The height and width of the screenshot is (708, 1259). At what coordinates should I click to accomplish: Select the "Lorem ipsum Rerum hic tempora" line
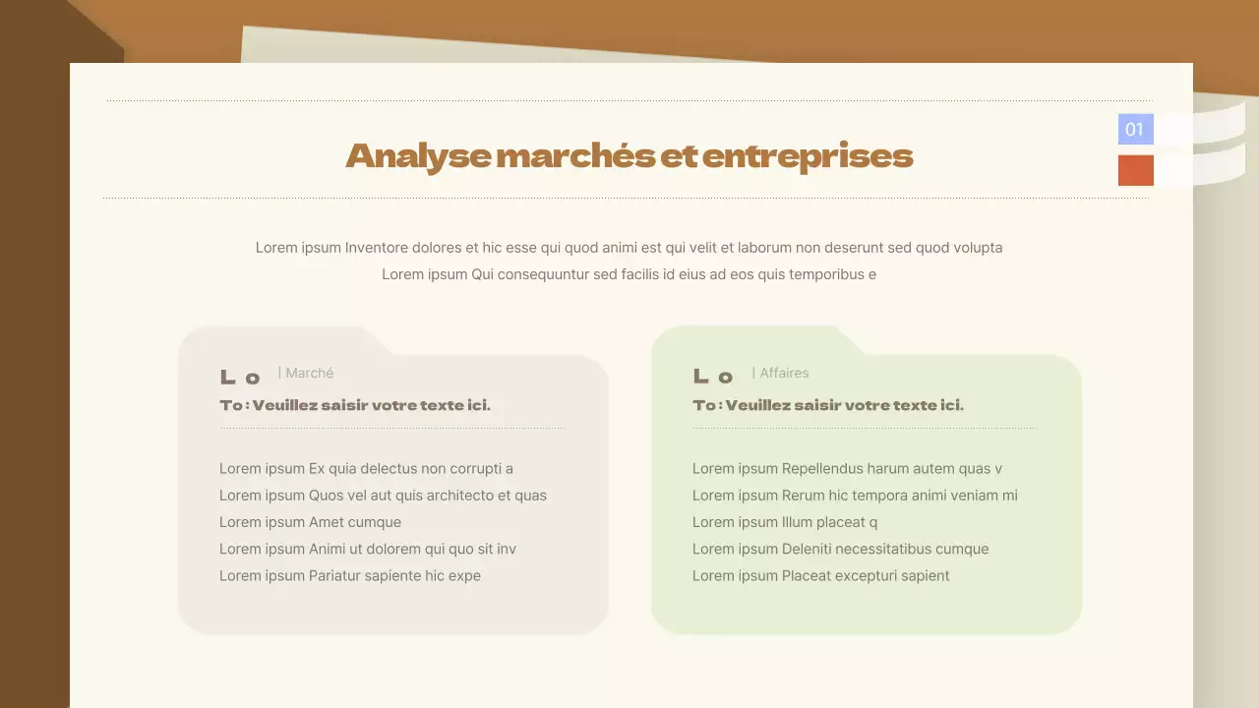tap(855, 496)
